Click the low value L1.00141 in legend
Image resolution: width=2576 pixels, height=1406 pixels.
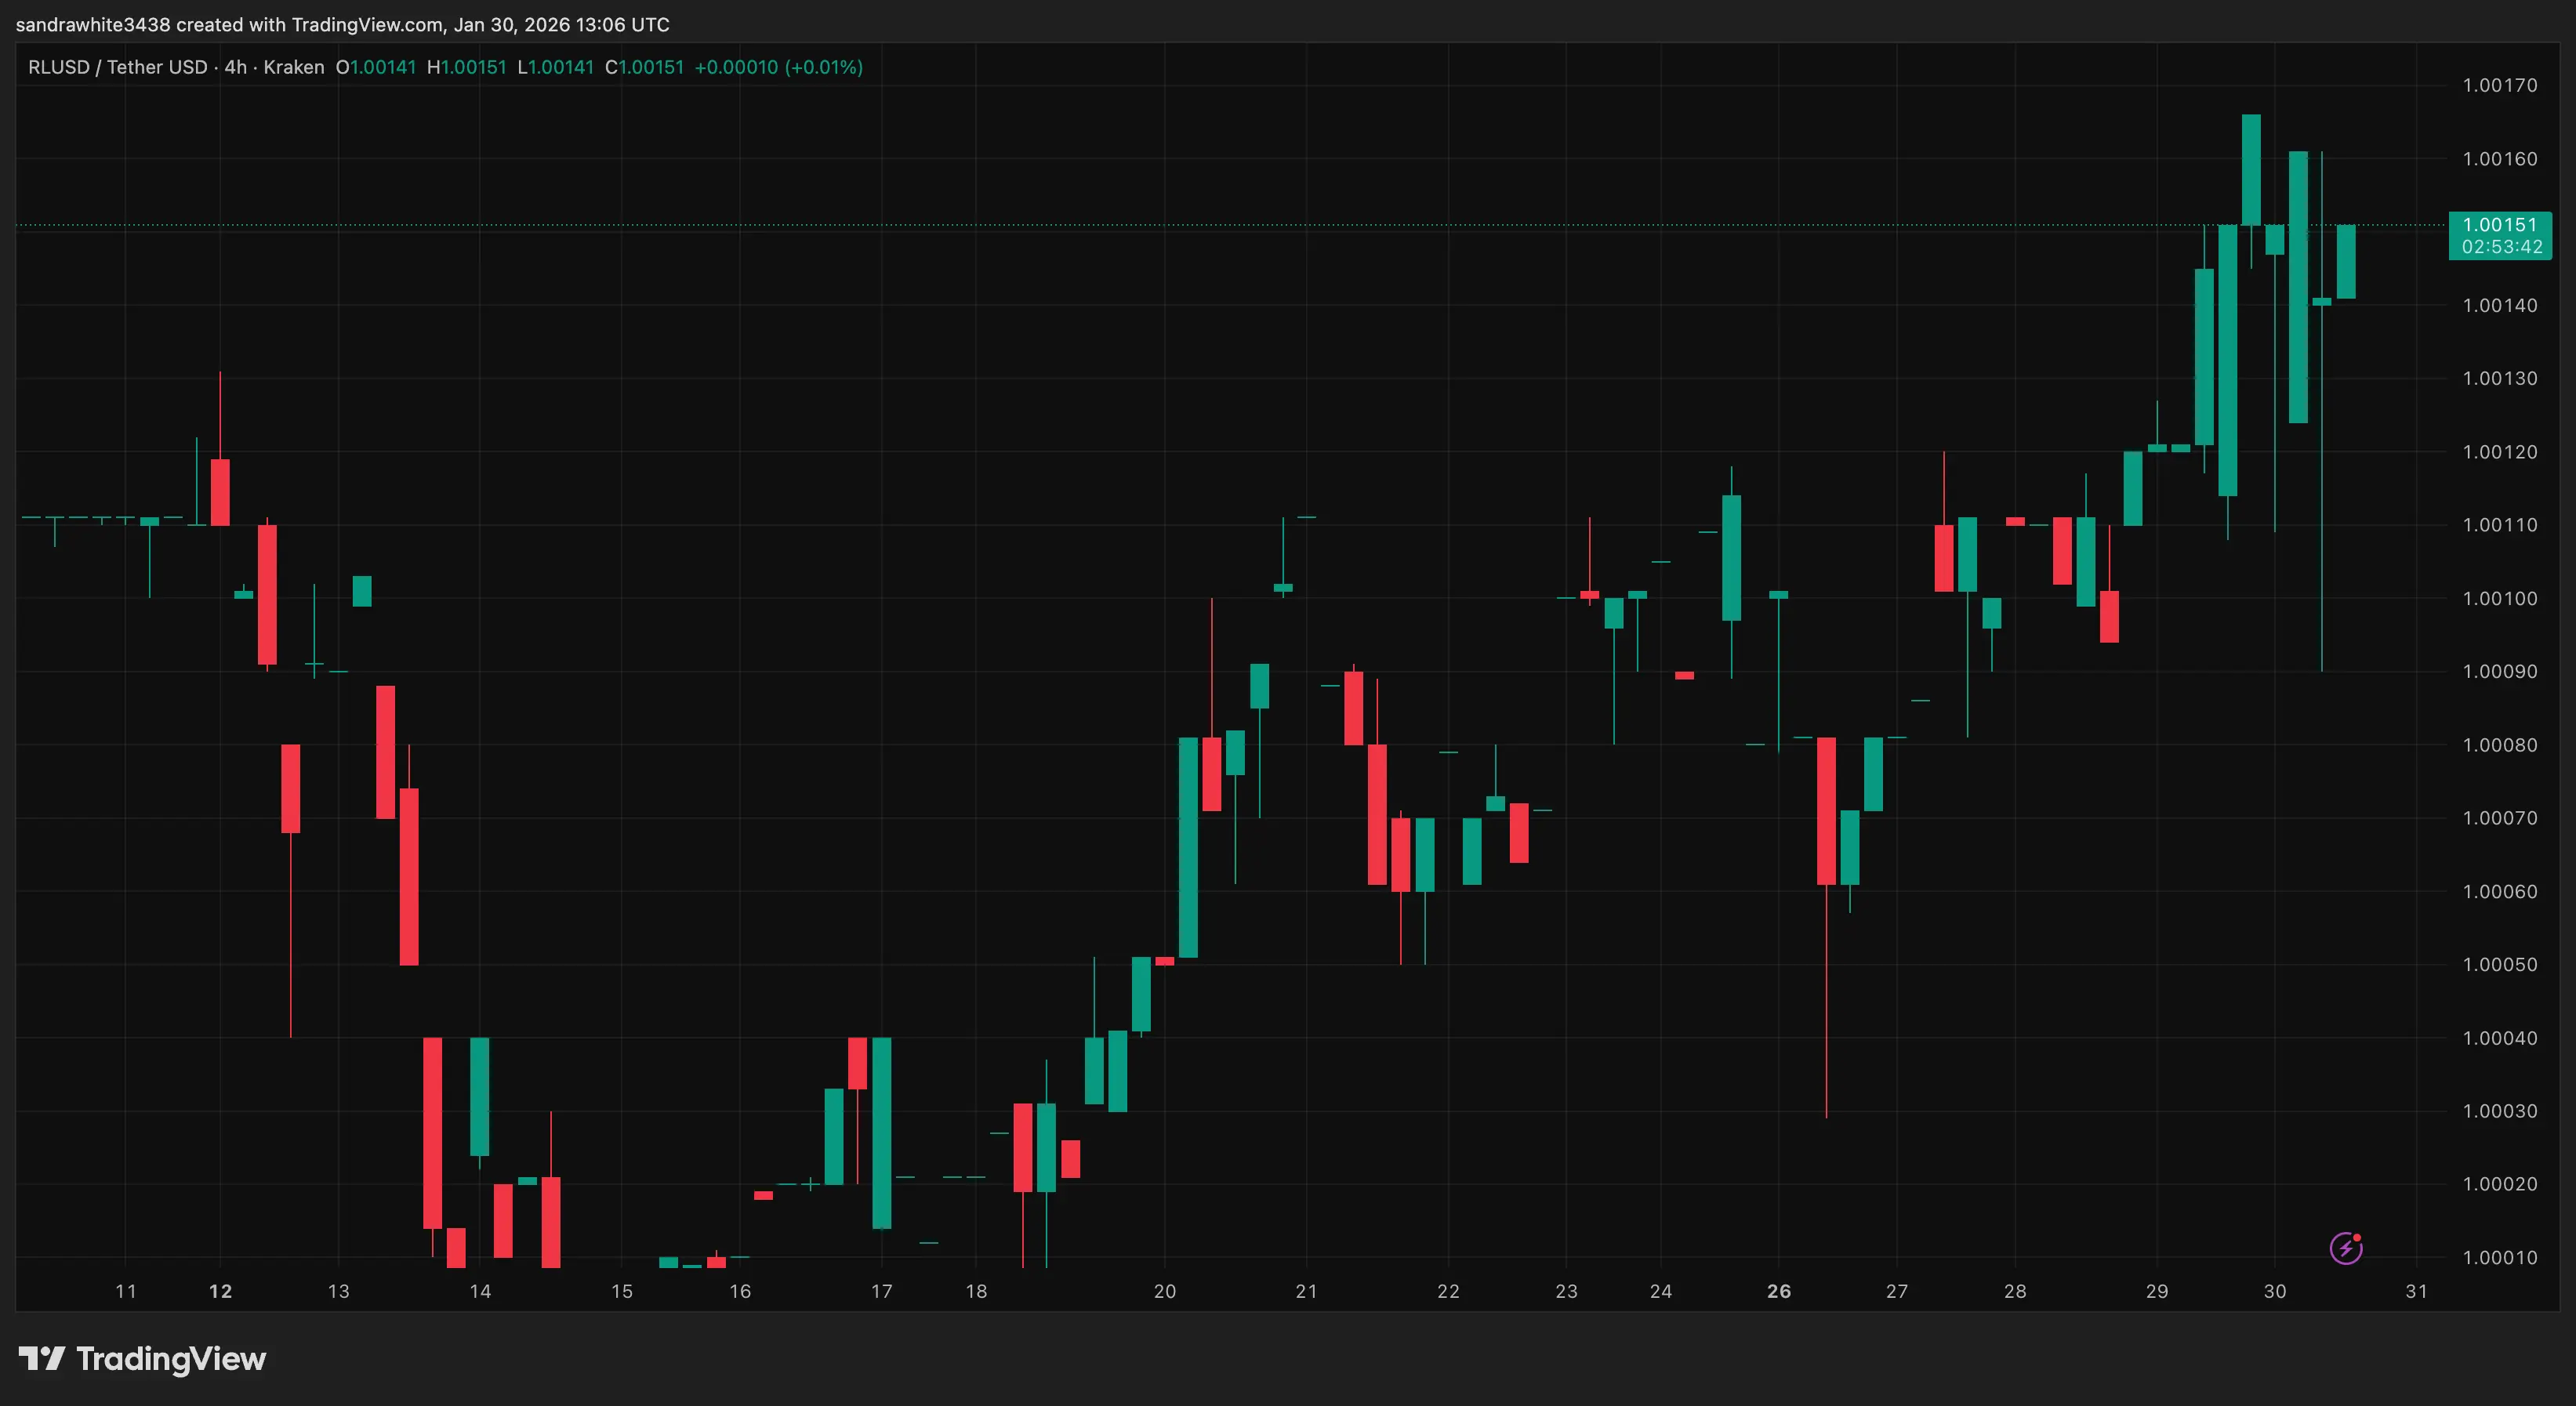pos(555,67)
